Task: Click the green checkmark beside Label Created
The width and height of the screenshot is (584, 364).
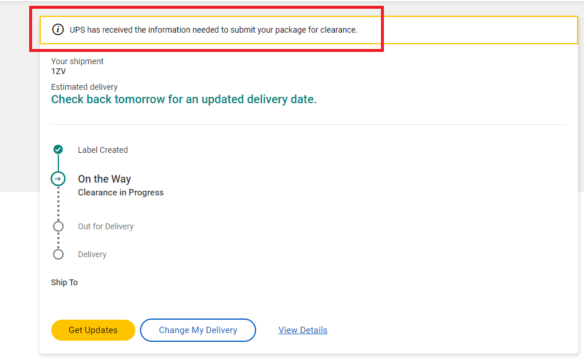Action: point(58,150)
